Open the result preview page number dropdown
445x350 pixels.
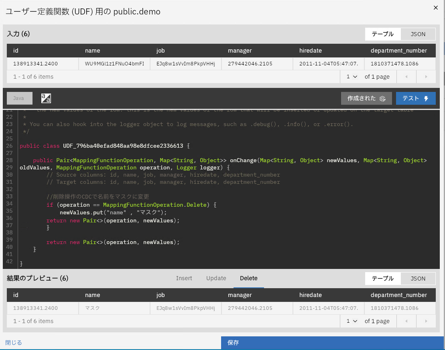pos(352,321)
